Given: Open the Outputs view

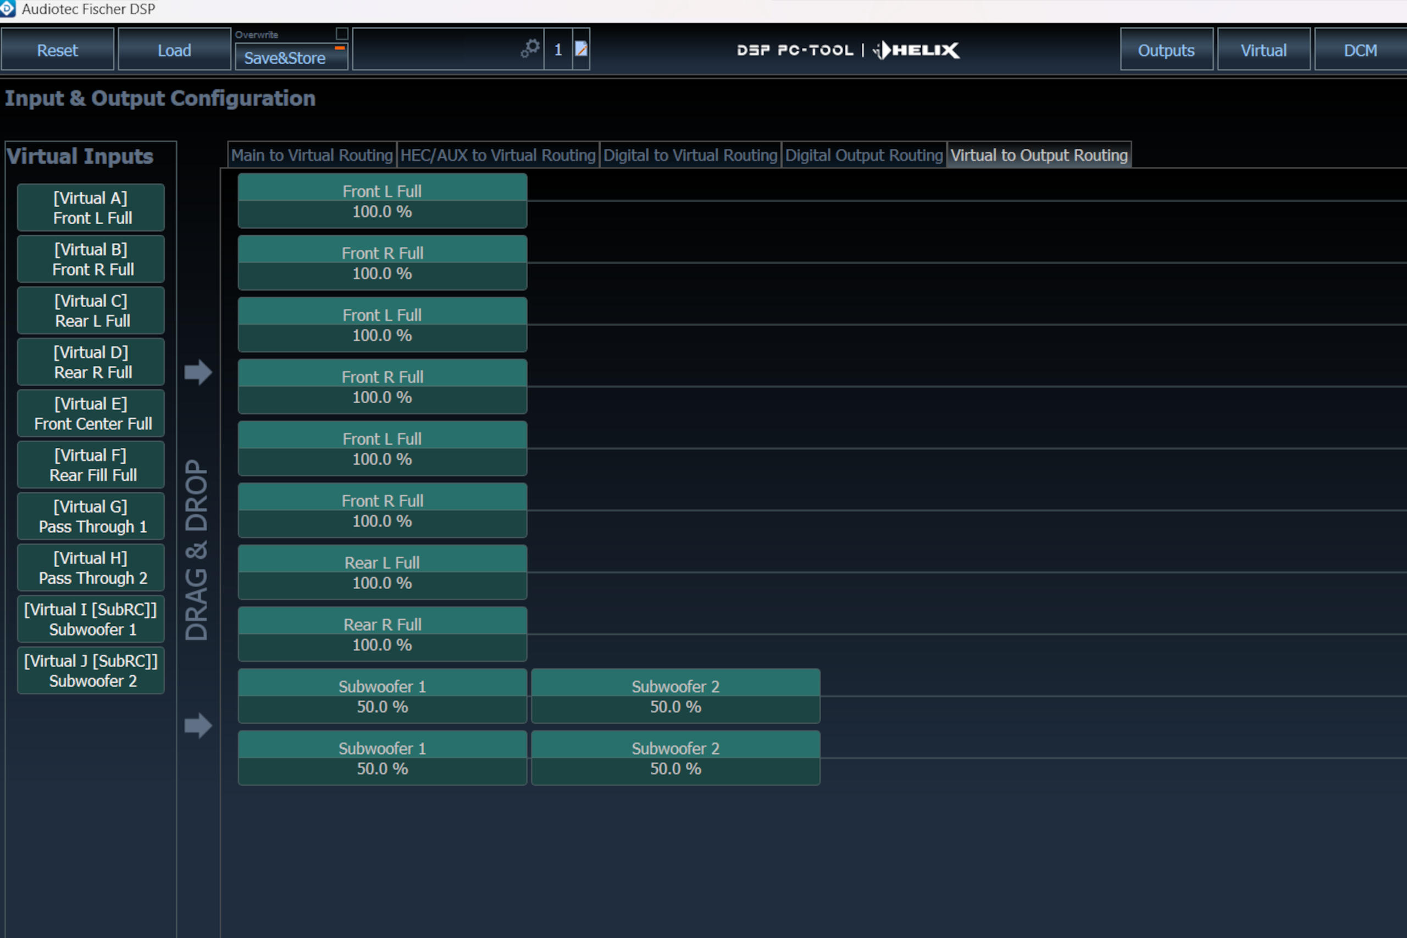Looking at the screenshot, I should 1165,50.
